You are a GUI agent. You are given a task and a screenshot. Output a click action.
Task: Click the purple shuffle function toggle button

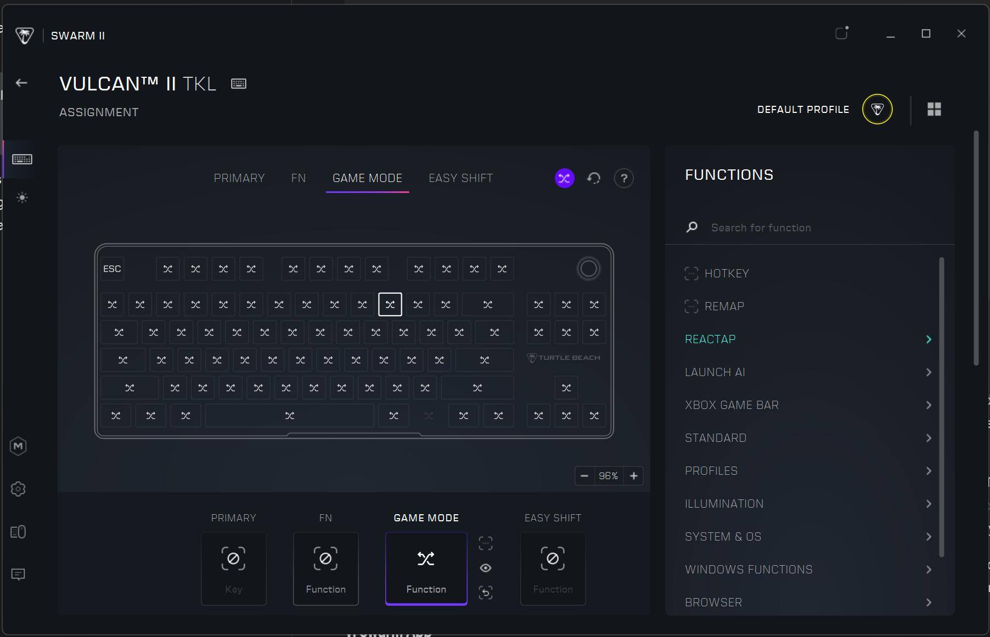click(564, 178)
